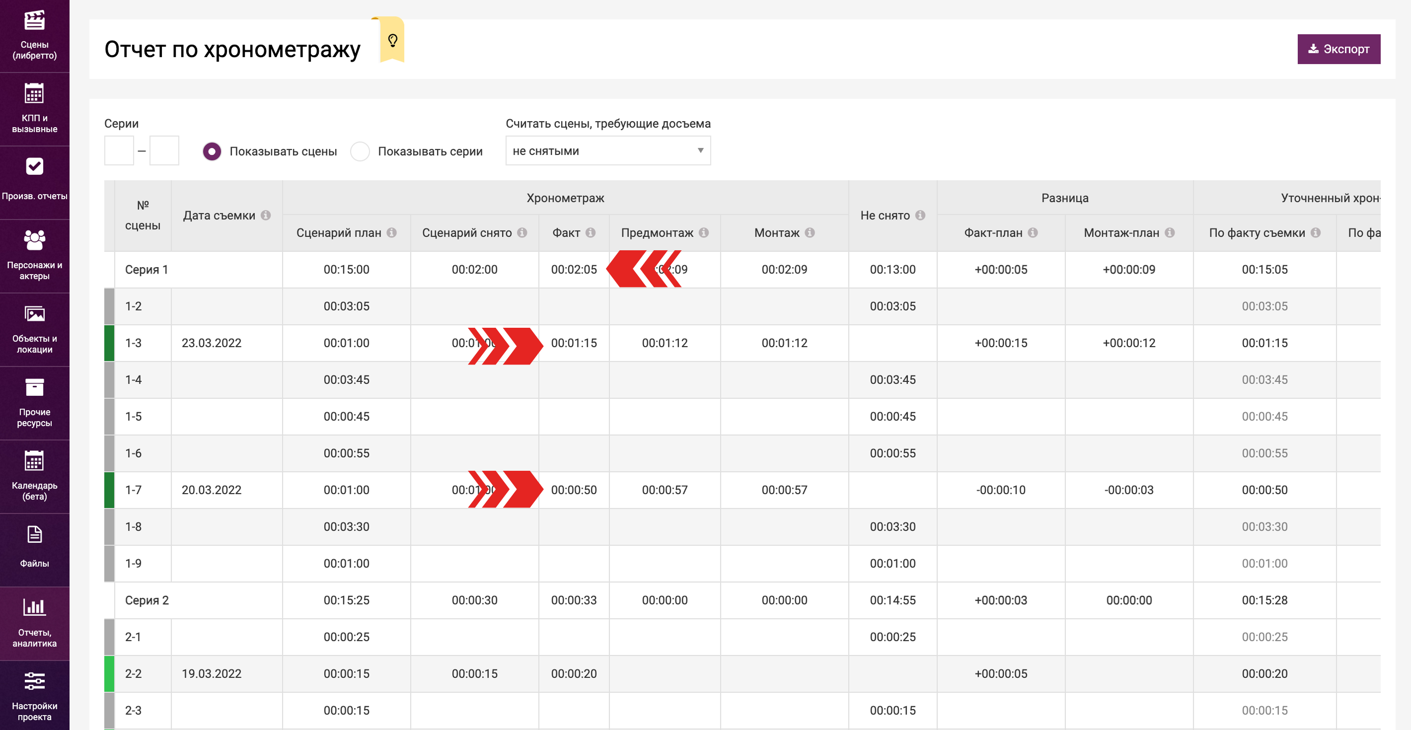Select the Показывать серии radio button
This screenshot has width=1411, height=730.
360,151
